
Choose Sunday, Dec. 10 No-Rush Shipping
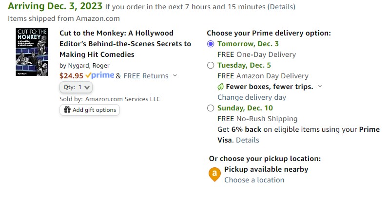tap(211, 108)
